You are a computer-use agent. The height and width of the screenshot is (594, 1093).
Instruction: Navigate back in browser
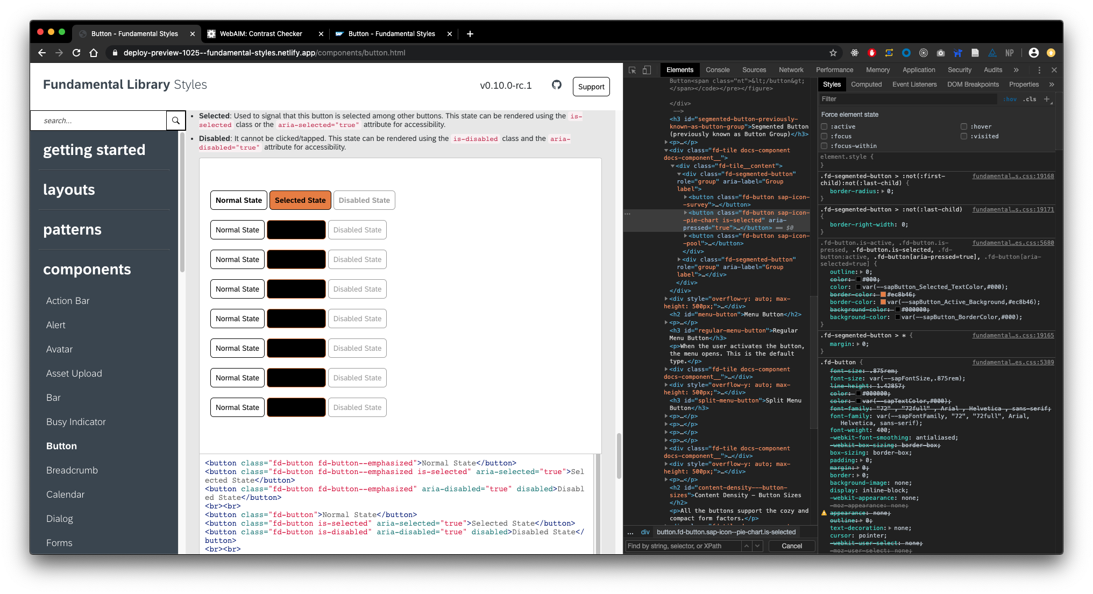click(x=42, y=53)
